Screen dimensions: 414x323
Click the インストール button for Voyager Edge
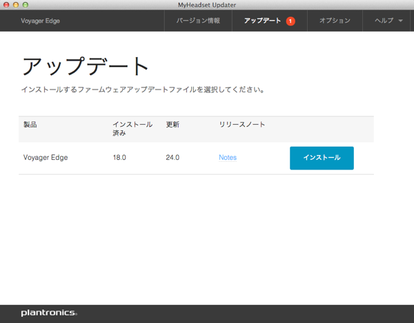pos(322,158)
